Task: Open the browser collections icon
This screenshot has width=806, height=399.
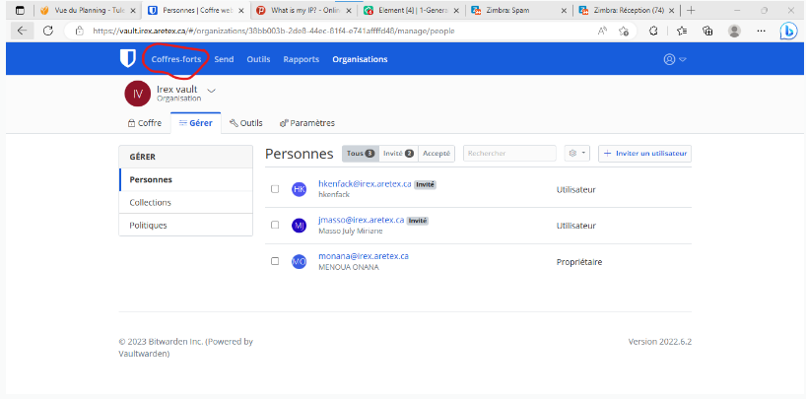Action: [x=707, y=31]
